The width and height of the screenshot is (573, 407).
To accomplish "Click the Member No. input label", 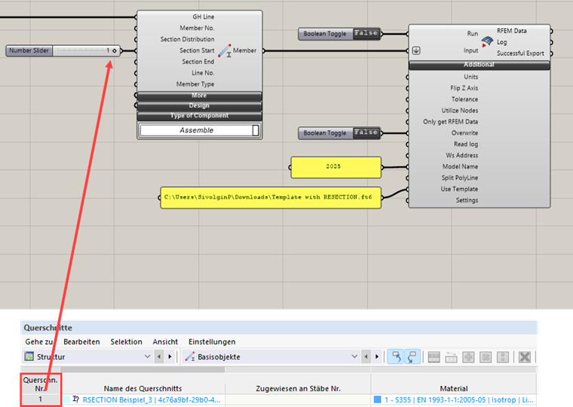I will tap(197, 28).
